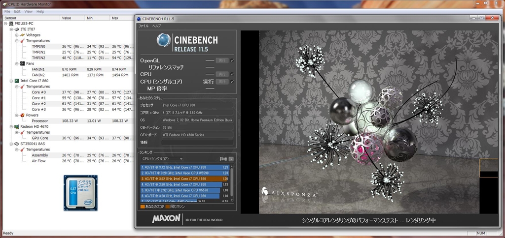
Task: Click the Min column header
Action: tap(98, 18)
